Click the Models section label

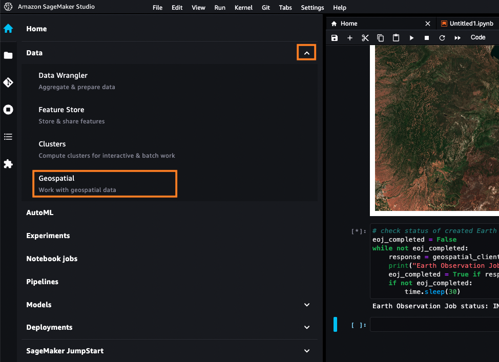(x=39, y=305)
